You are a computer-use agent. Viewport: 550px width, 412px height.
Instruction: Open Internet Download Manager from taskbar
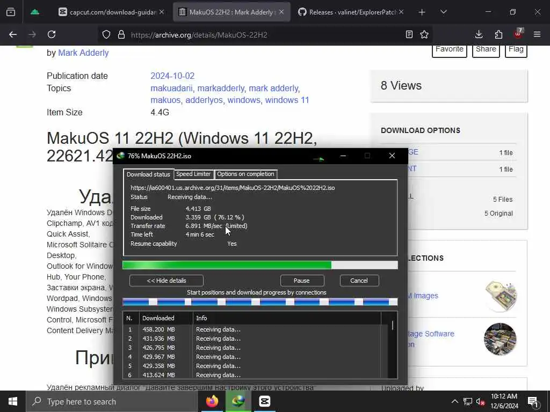[238, 401]
